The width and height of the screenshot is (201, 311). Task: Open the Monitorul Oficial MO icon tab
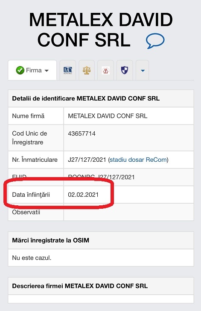click(x=68, y=70)
